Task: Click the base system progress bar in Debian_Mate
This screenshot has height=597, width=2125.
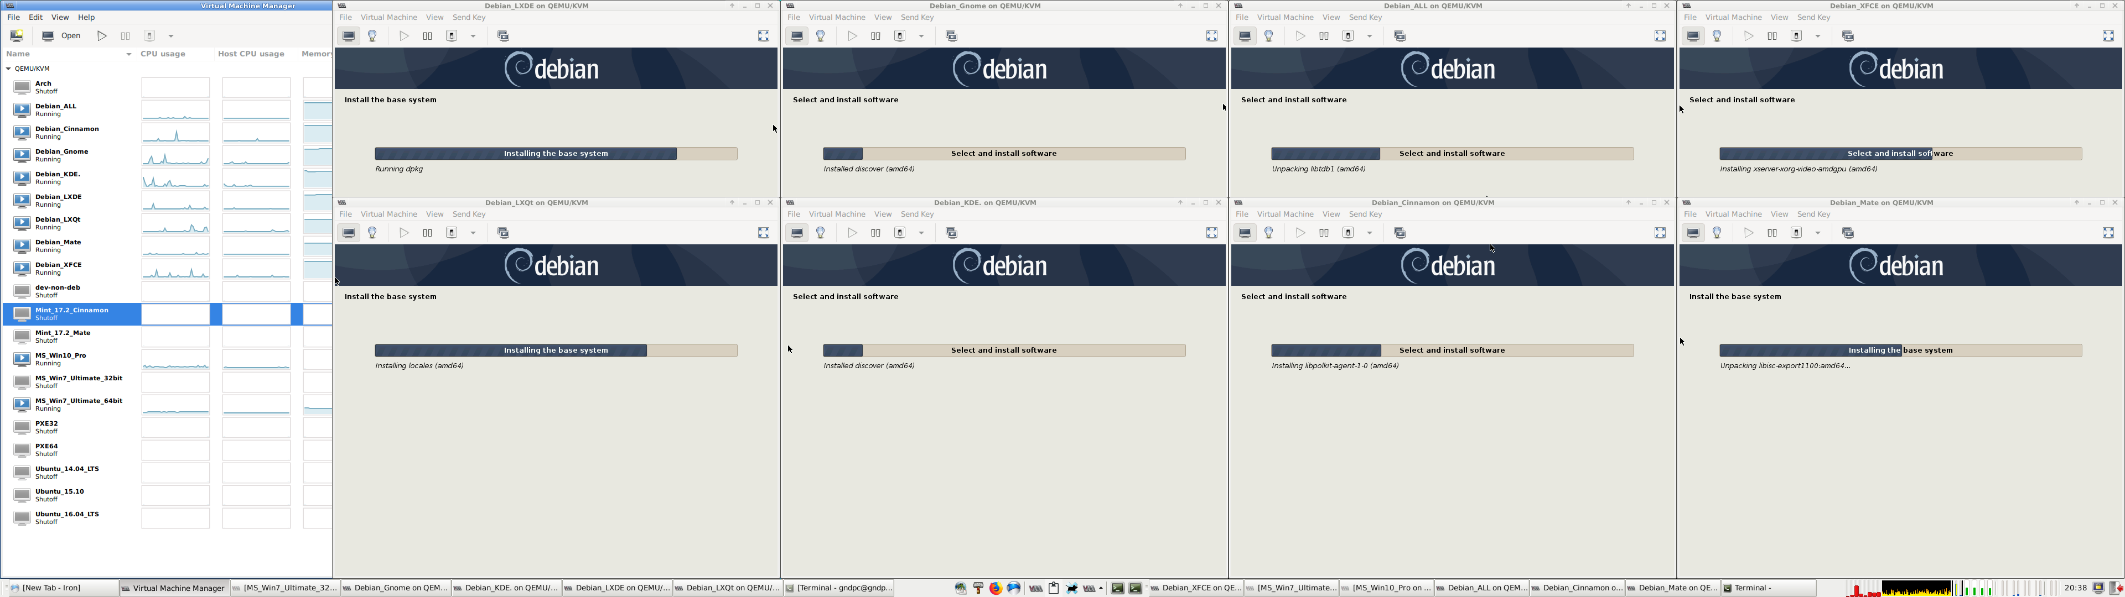Action: click(x=1901, y=350)
